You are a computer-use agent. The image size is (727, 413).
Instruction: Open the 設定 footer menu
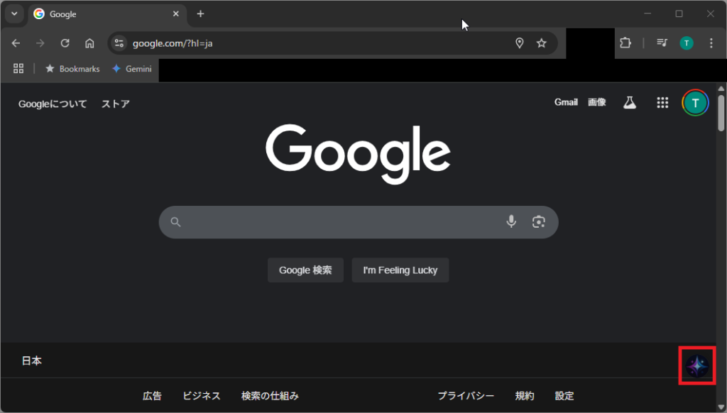(x=564, y=396)
